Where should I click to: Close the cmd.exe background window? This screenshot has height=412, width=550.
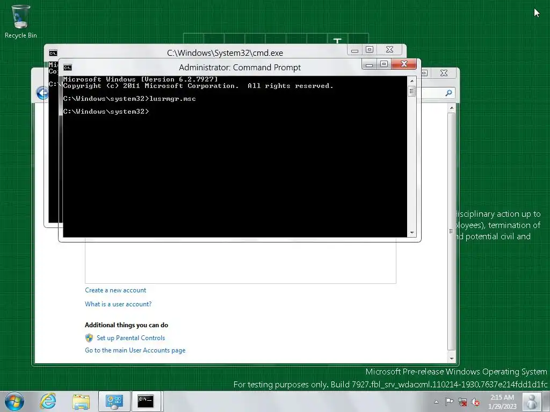coord(389,50)
